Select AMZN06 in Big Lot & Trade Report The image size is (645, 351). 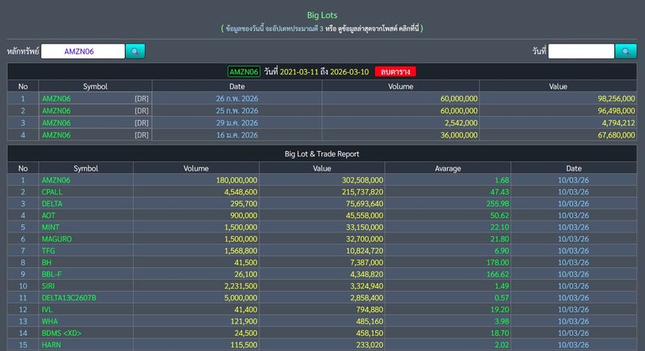click(x=56, y=180)
